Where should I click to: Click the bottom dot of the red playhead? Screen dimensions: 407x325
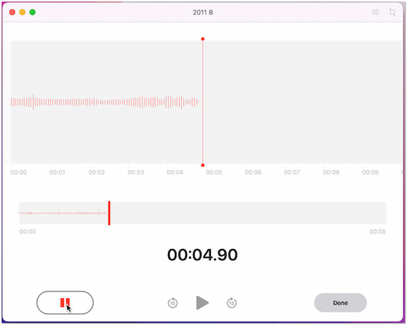tap(203, 165)
